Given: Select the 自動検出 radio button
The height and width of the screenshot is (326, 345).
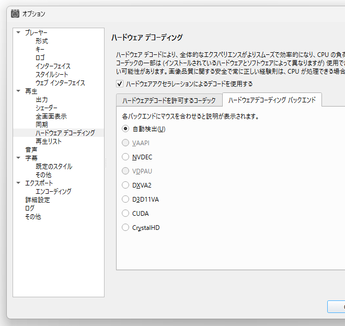Looking at the screenshot, I should (125, 129).
